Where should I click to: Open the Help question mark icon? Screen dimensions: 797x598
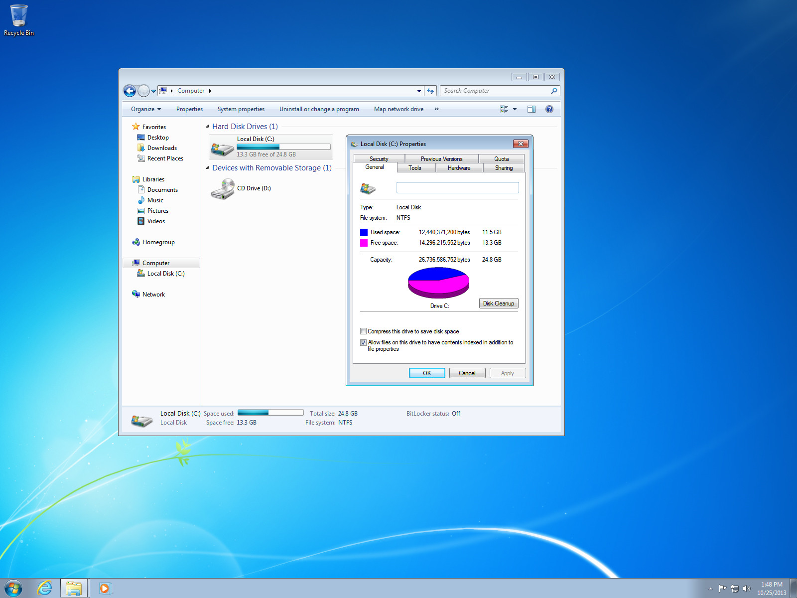coord(549,109)
